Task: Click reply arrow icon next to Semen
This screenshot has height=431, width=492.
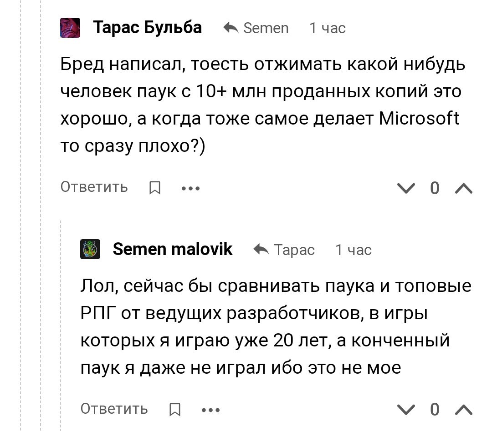Action: (x=231, y=28)
